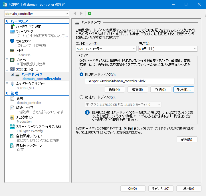Click the プロセッサ CPU icon
This screenshot has height=196, width=206.
pos(12,60)
